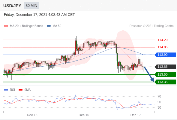Select the green 113.50 support tag
The image size is (177, 120).
[165, 74]
